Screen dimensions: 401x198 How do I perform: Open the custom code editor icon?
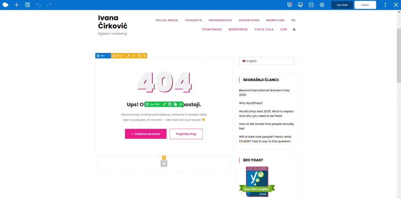point(311,5)
